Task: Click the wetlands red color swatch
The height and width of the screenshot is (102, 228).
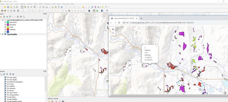Action: (8, 29)
